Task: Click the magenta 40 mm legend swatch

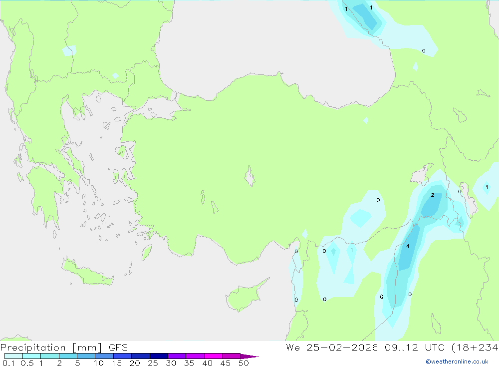Action: tap(213, 356)
